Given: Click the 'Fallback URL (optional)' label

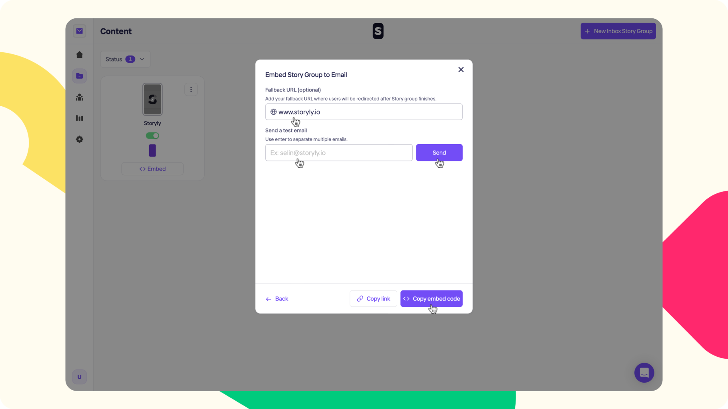Looking at the screenshot, I should [x=293, y=90].
